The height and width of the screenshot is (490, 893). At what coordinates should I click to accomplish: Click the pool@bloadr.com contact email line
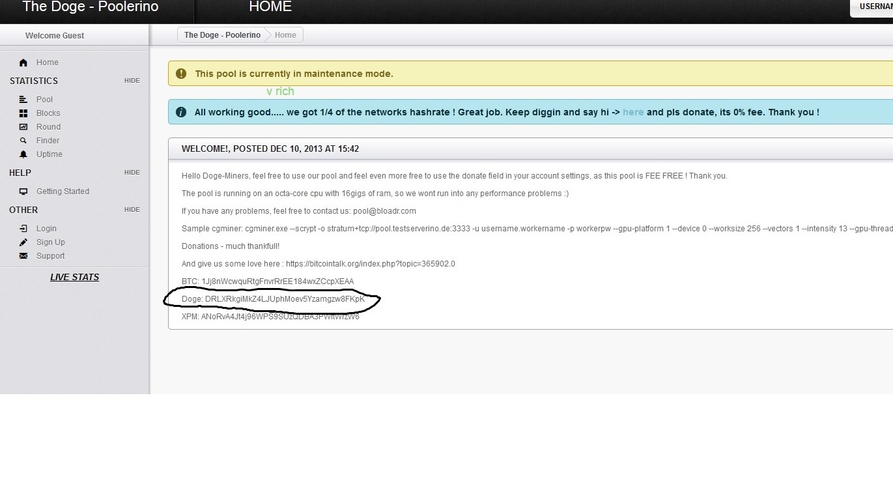[299, 211]
